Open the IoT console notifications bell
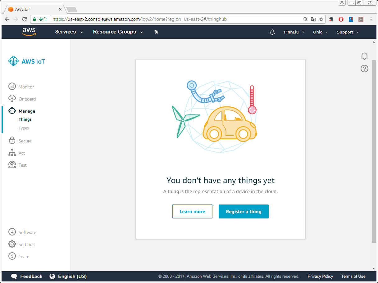The height and width of the screenshot is (283, 378). click(364, 56)
